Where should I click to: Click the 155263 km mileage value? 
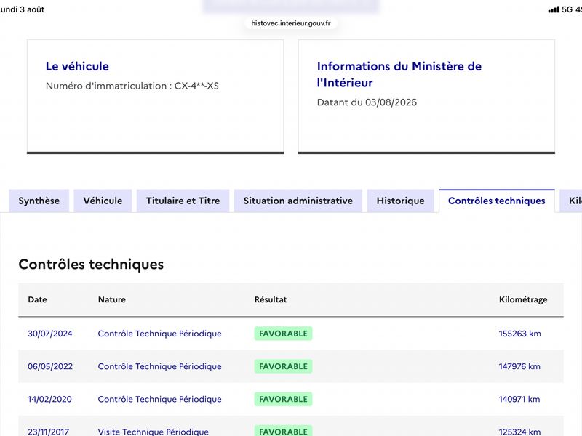pyautogui.click(x=519, y=334)
